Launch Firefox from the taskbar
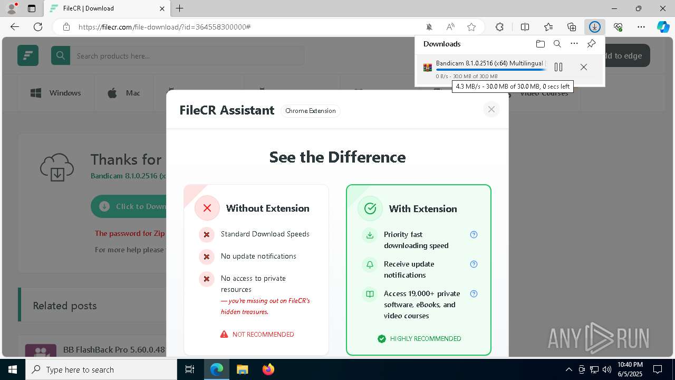 coord(268,369)
